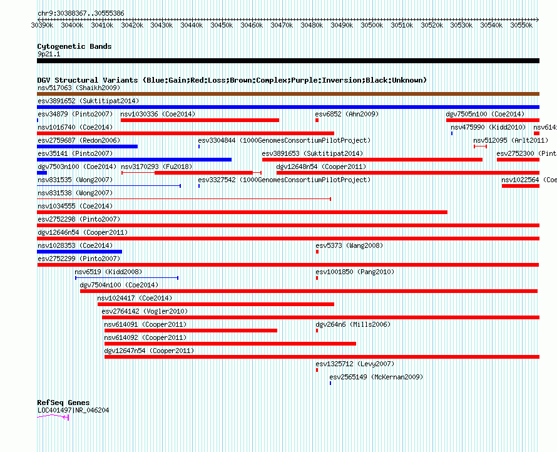Image resolution: width=557 pixels, height=452 pixels.
Task: Open nsv831538 (Wong2007) label
Action: [x=75, y=193]
